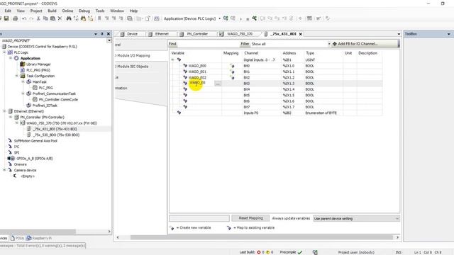The image size is (454, 255).
Task: Collapse the Ethernet (Ethernet) tree node
Action: [x=4, y=111]
